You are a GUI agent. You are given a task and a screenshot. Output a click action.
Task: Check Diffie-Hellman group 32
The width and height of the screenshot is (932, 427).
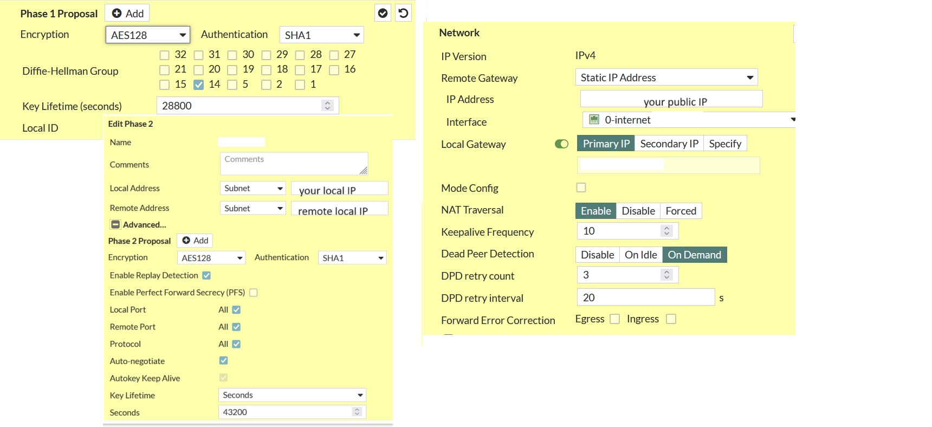pyautogui.click(x=164, y=55)
